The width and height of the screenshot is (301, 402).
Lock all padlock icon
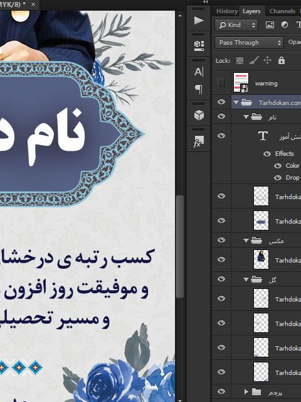click(x=282, y=60)
